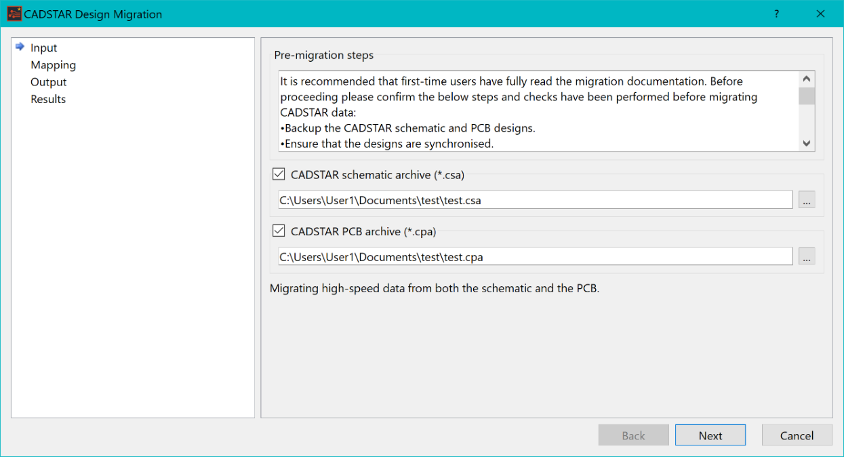Screen dimensions: 844x457
Task: Click the Cancel button
Action: (x=797, y=435)
